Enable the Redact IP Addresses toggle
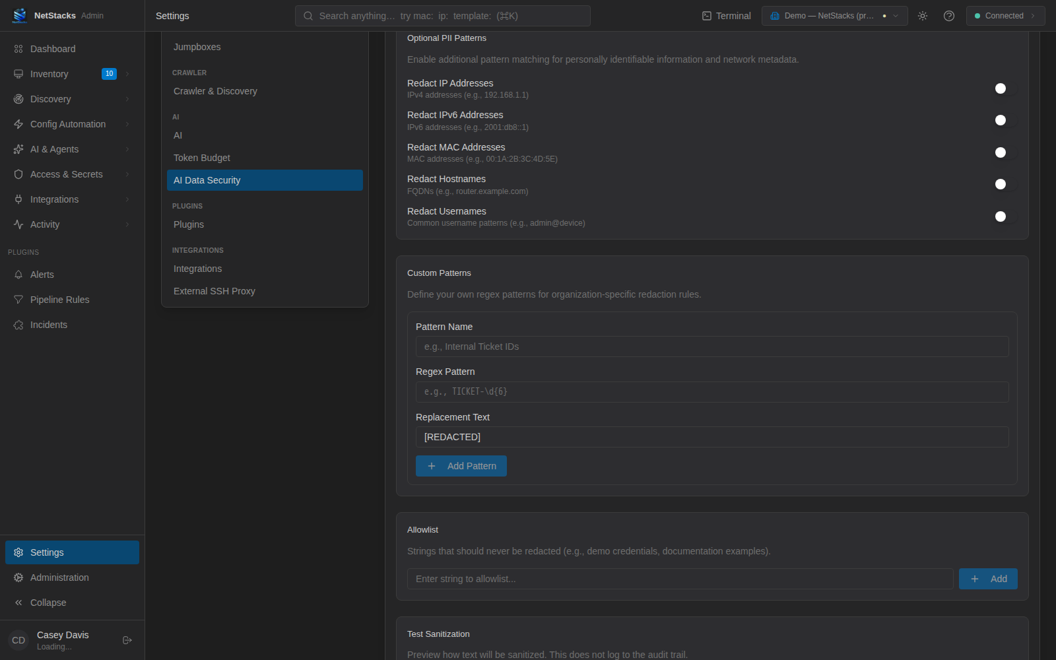Image resolution: width=1056 pixels, height=660 pixels. (x=1006, y=88)
